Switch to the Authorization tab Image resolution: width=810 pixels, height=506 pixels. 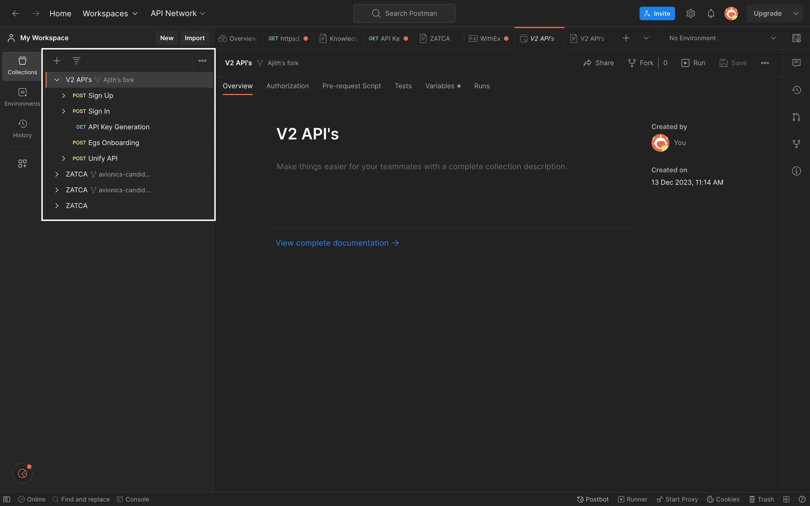(287, 86)
